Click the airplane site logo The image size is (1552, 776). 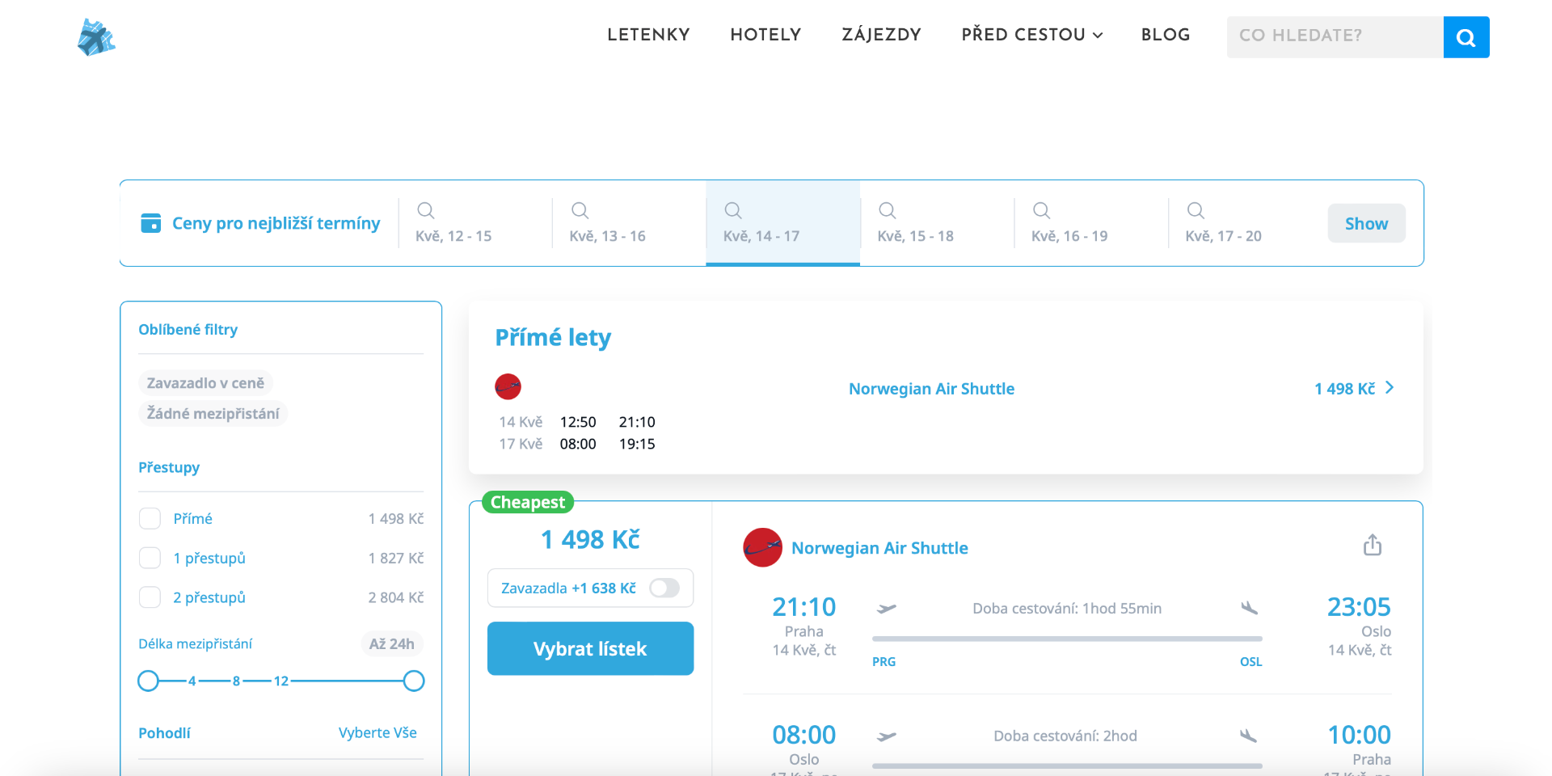click(x=96, y=37)
